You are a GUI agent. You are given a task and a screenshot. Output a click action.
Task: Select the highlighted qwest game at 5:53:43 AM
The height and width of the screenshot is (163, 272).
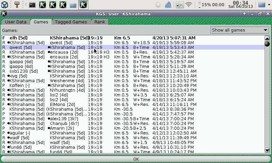(133, 48)
